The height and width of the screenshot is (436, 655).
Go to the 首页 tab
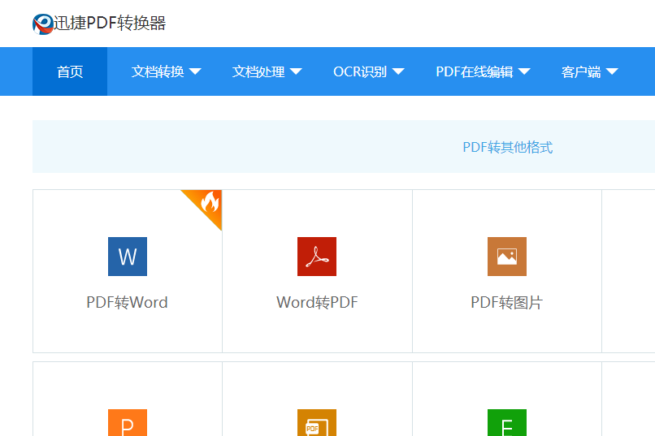(x=70, y=71)
